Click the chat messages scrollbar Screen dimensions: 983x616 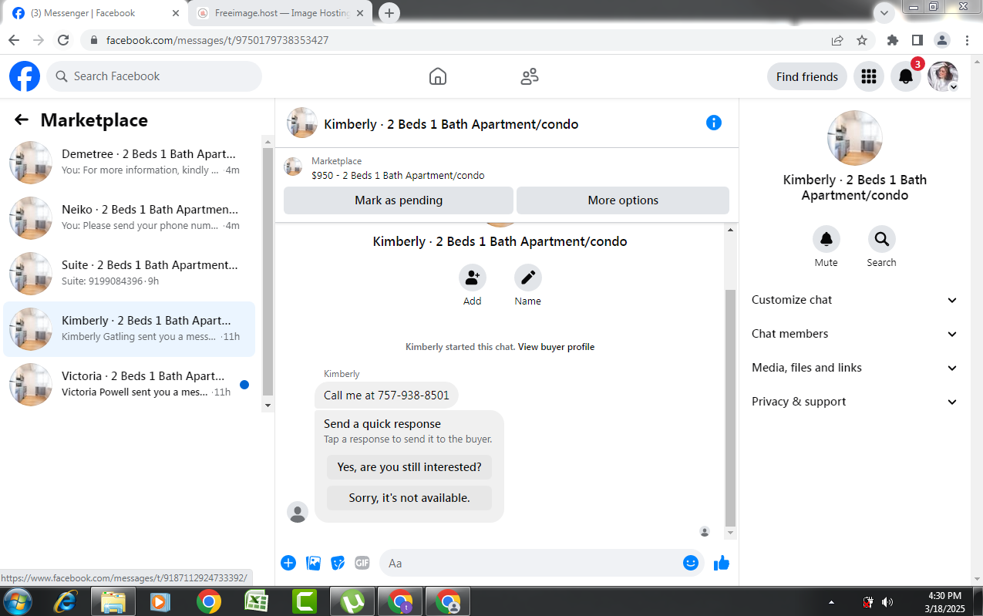[x=731, y=409]
